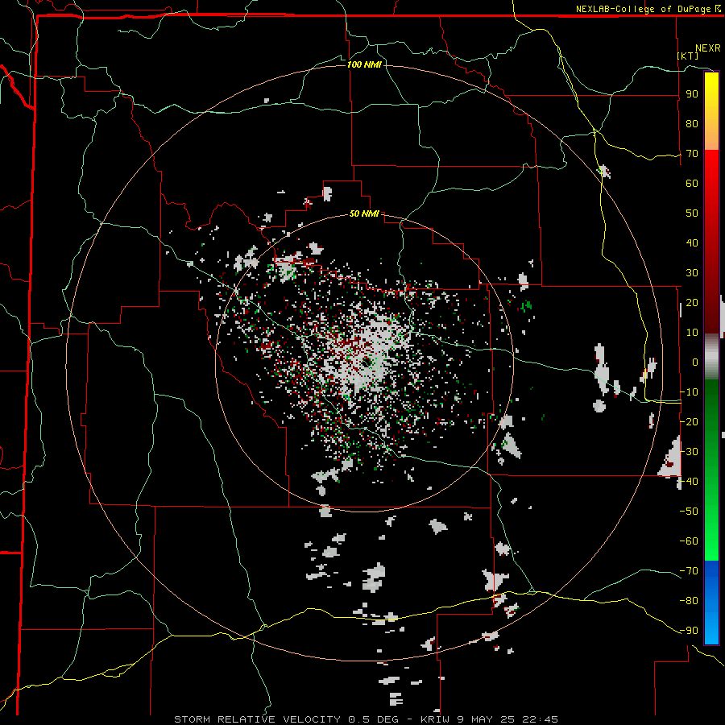Click the positive 70 scale value
Screen dimensions: 725x725
click(692, 154)
